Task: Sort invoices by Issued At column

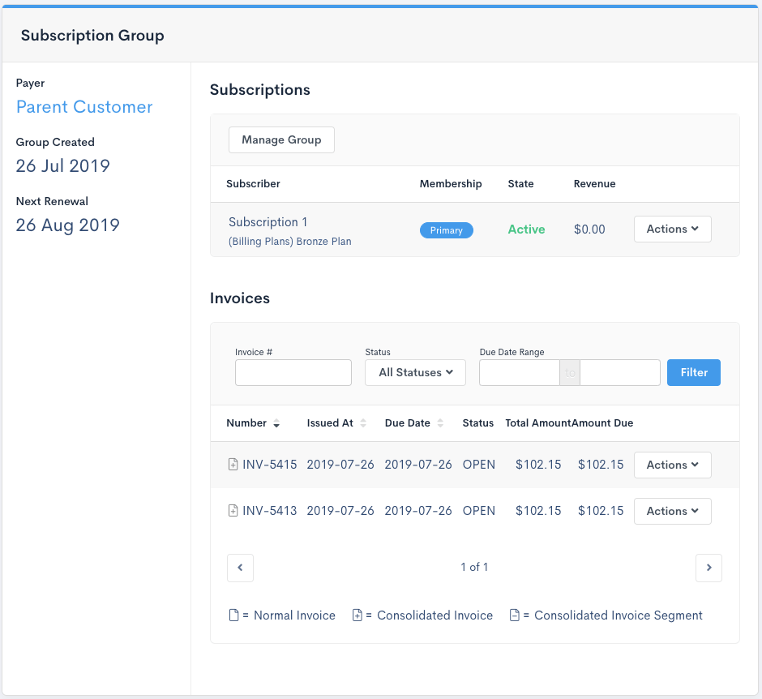Action: tap(336, 423)
